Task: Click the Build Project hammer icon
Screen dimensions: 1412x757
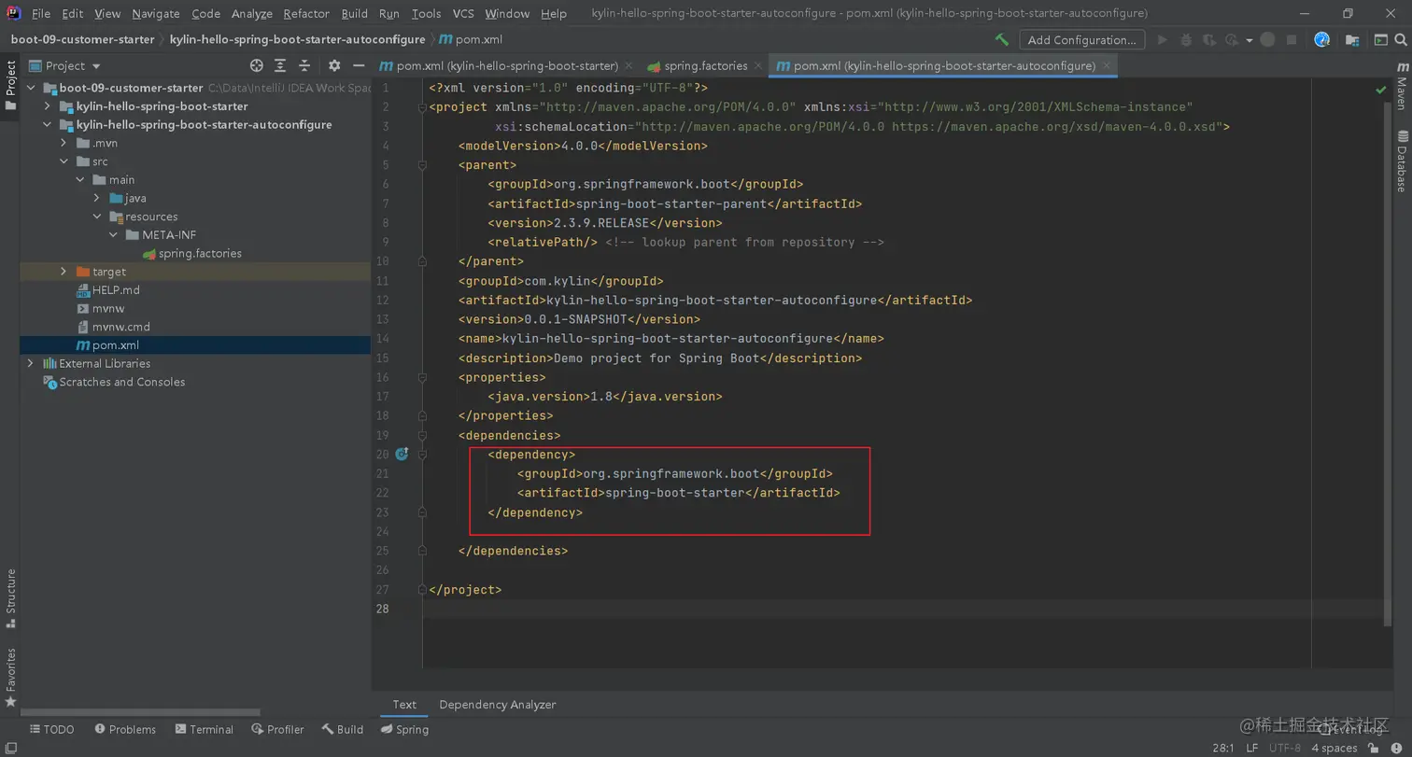Action: click(x=1001, y=40)
